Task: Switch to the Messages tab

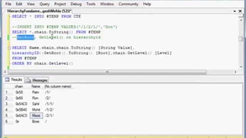Action: (x=37, y=80)
